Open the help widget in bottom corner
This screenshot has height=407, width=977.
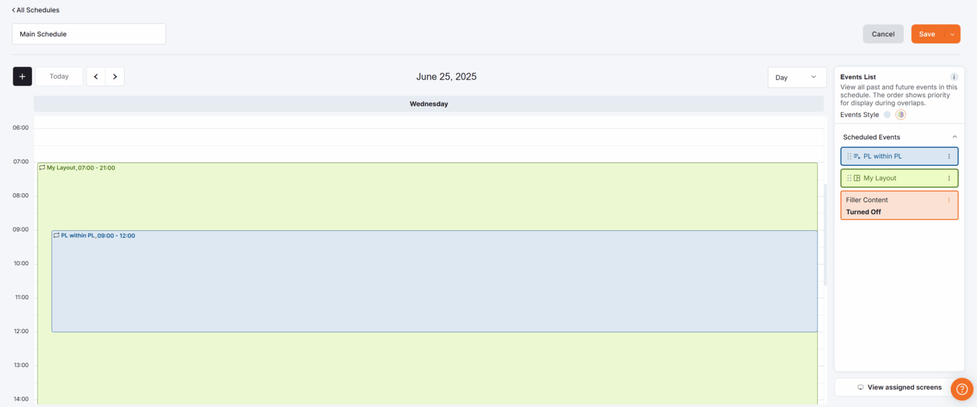pos(962,389)
